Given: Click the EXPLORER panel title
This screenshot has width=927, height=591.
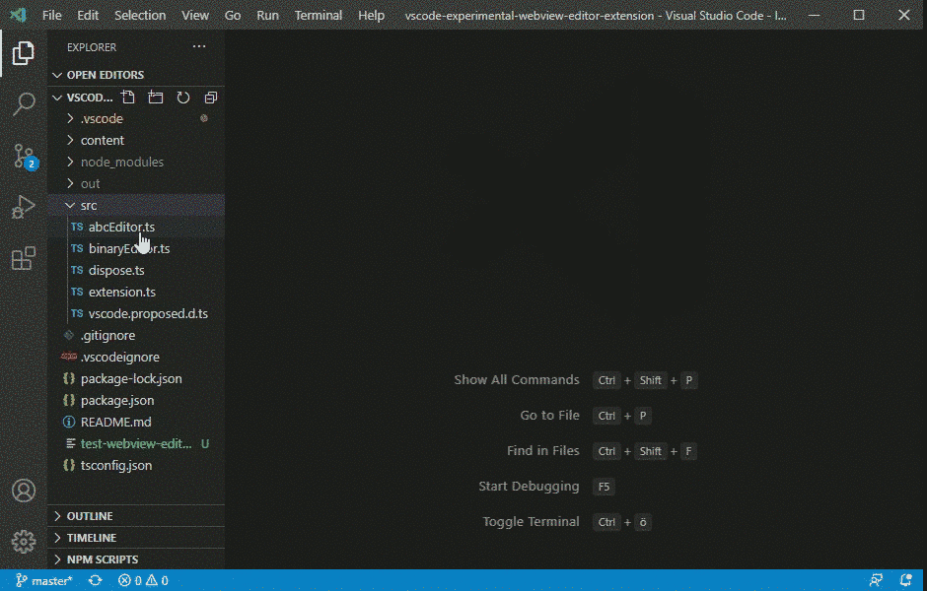Looking at the screenshot, I should pos(92,47).
